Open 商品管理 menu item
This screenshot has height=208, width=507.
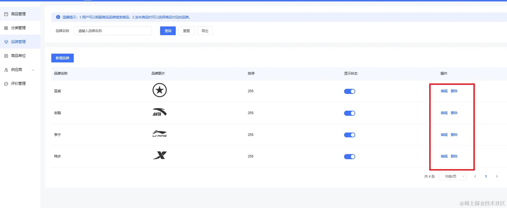coord(20,14)
